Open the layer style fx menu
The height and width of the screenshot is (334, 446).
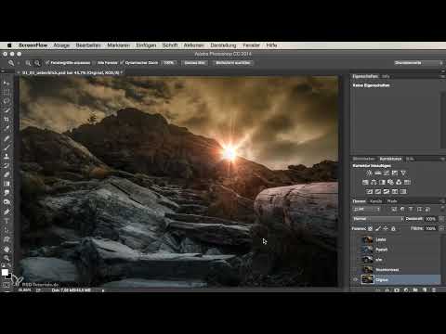pyautogui.click(x=387, y=290)
